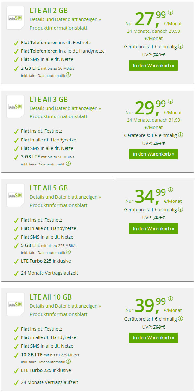Image resolution: width=195 pixels, height=392 pixels.
Task: Open Datenautomatik info icon in LTE All 3 GB
Action: click(68, 164)
